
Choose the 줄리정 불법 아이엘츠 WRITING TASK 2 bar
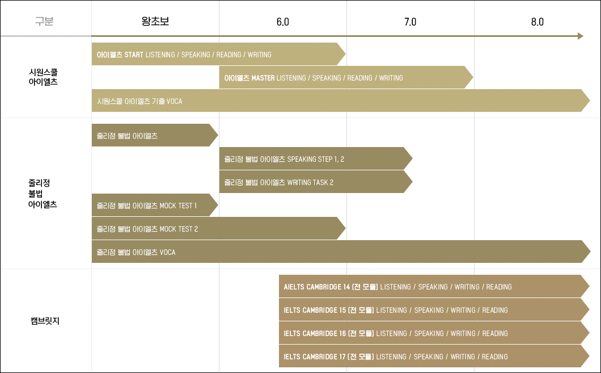(316, 182)
